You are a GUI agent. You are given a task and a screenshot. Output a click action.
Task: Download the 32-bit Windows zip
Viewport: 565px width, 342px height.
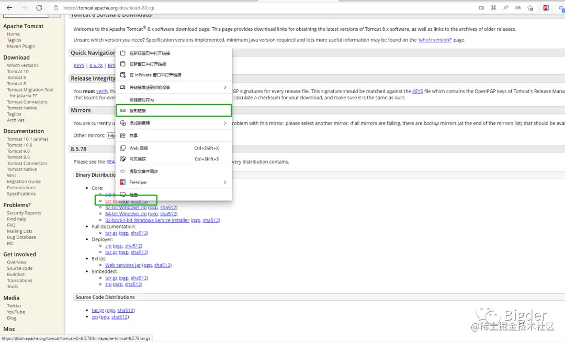126,208
